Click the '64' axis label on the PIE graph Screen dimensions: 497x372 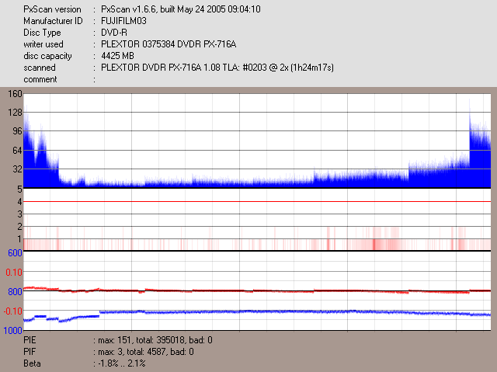(17, 150)
